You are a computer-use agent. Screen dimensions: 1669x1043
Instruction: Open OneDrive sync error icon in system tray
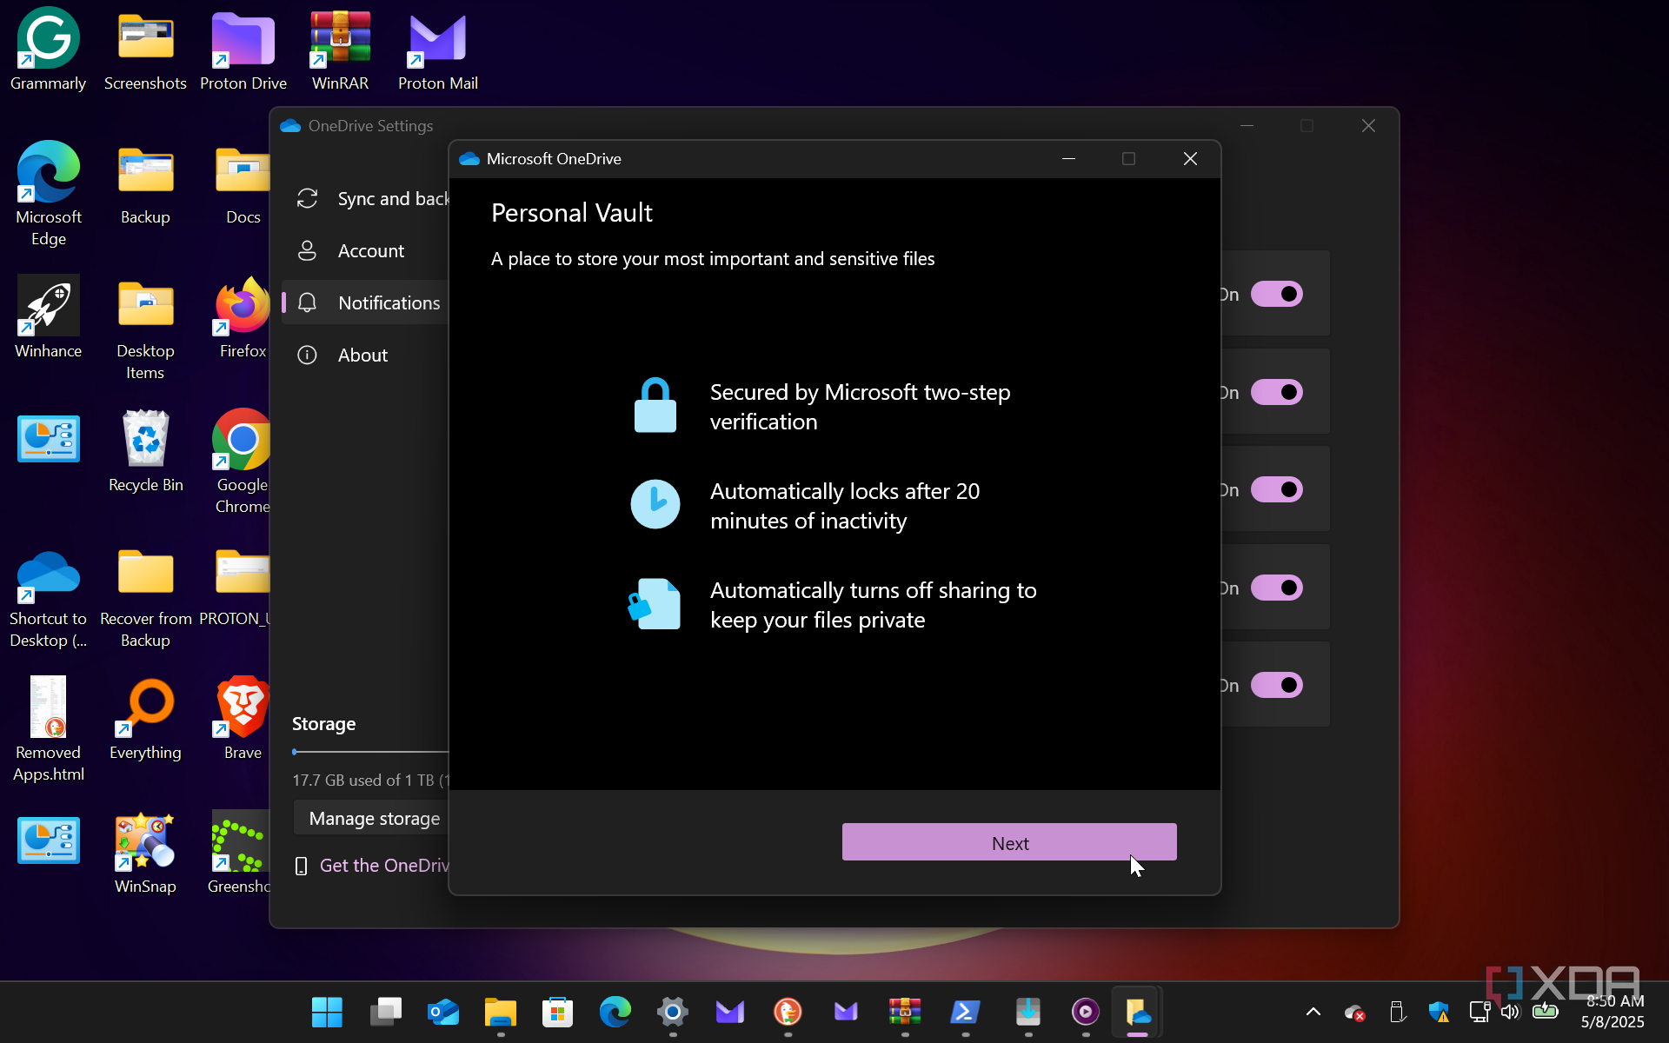click(1354, 1013)
